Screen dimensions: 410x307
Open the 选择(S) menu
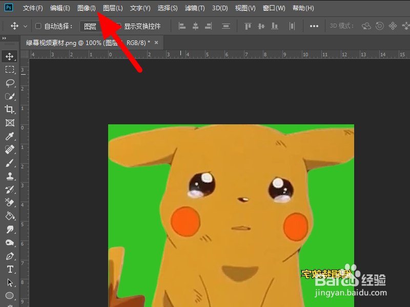tap(168, 8)
